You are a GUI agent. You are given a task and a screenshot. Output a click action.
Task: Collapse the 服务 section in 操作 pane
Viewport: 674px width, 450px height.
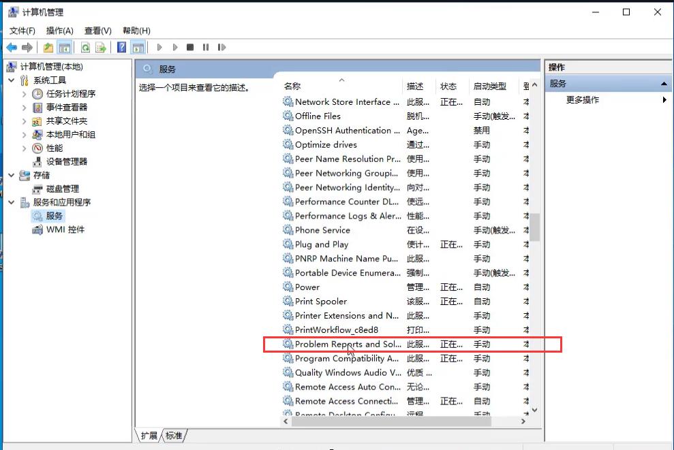click(x=664, y=84)
